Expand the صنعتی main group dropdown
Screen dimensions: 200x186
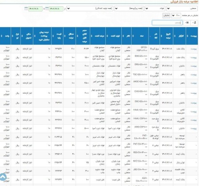pos(182,8)
